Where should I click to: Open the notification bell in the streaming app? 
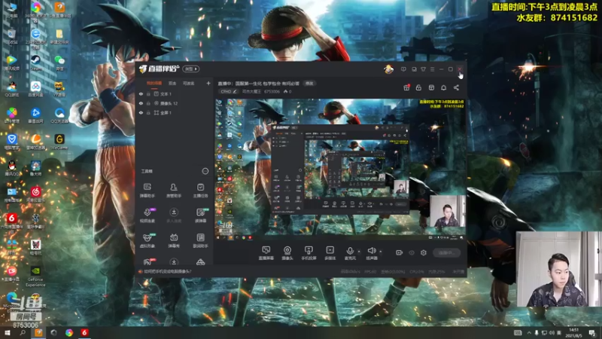coord(443,87)
